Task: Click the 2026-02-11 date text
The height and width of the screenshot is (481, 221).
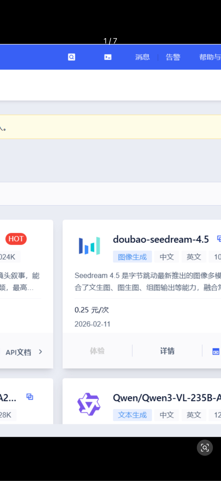Action: point(92,324)
